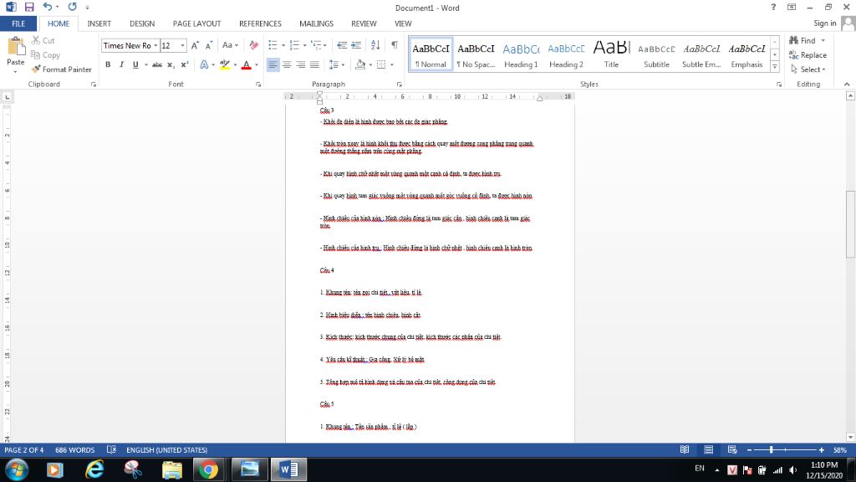The width and height of the screenshot is (856, 482).
Task: Open the Font Color dropdown arrow
Action: (257, 64)
